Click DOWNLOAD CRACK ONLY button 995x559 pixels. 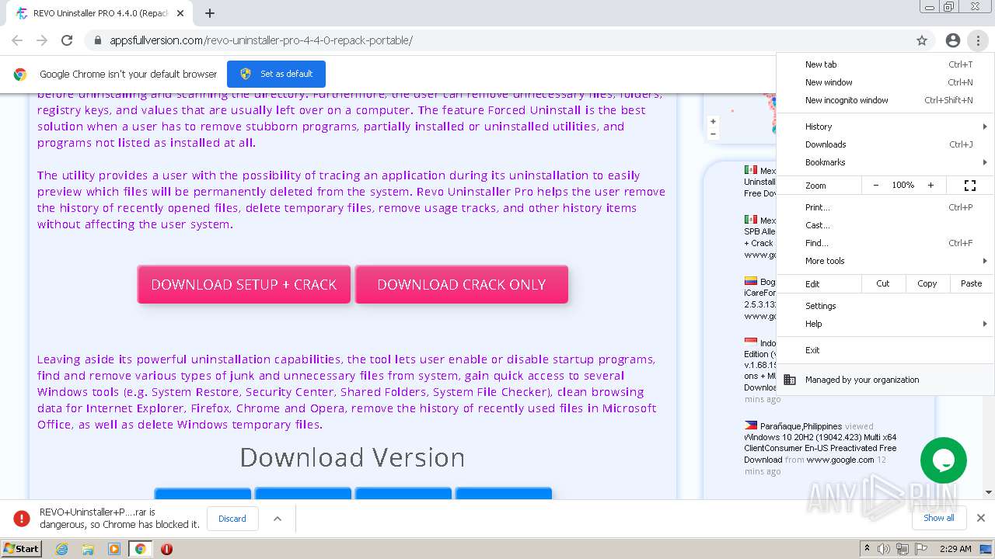click(x=462, y=284)
